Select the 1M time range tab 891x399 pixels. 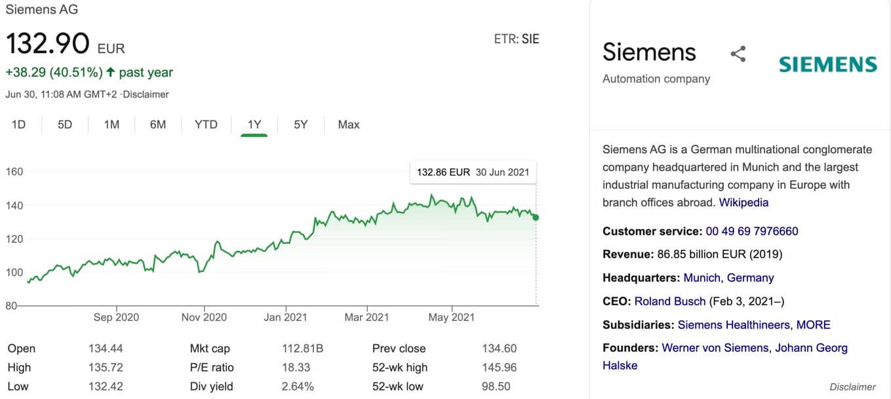coord(111,124)
